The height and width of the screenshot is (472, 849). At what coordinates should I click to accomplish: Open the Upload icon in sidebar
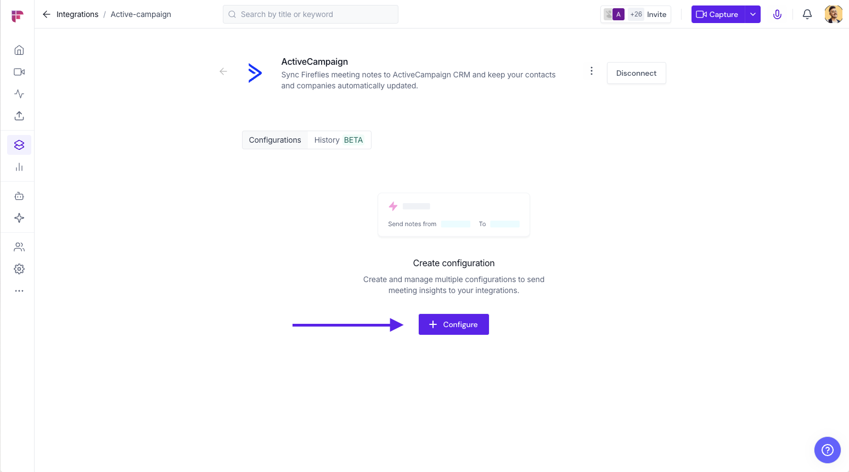point(19,116)
